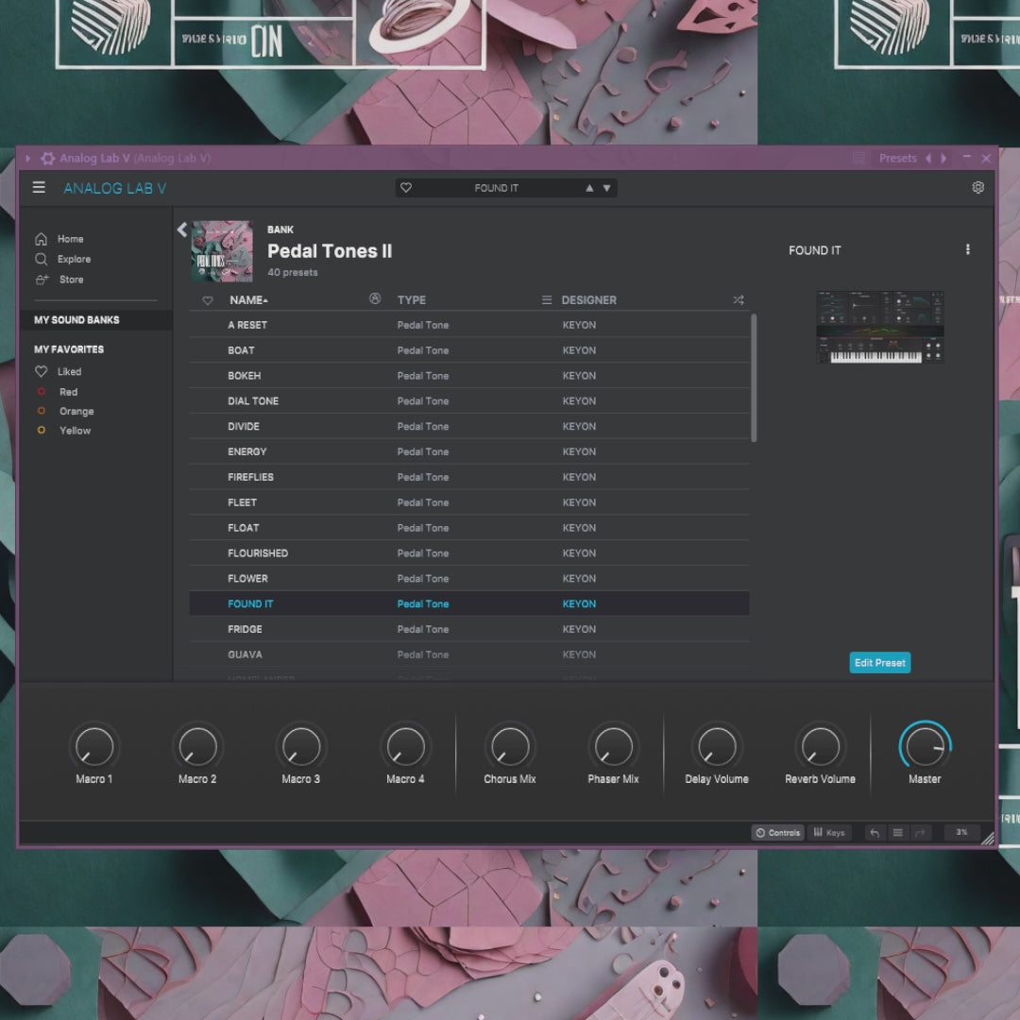1020x1020 pixels.
Task: Open settings with the gear icon
Action: (977, 187)
